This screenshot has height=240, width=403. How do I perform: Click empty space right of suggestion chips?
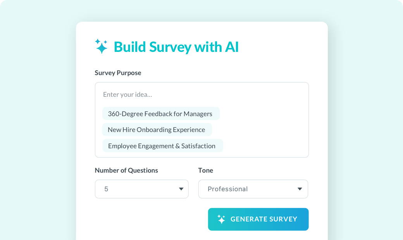click(265, 130)
